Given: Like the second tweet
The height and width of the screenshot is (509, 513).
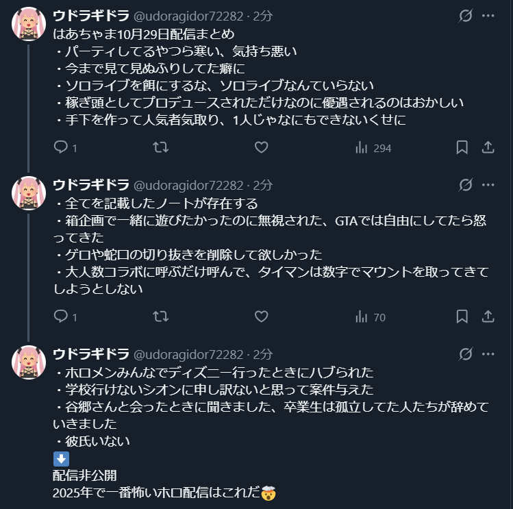Looking at the screenshot, I should (x=261, y=316).
